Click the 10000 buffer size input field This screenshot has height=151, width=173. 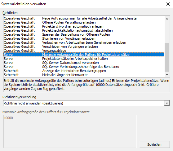(x=70, y=131)
